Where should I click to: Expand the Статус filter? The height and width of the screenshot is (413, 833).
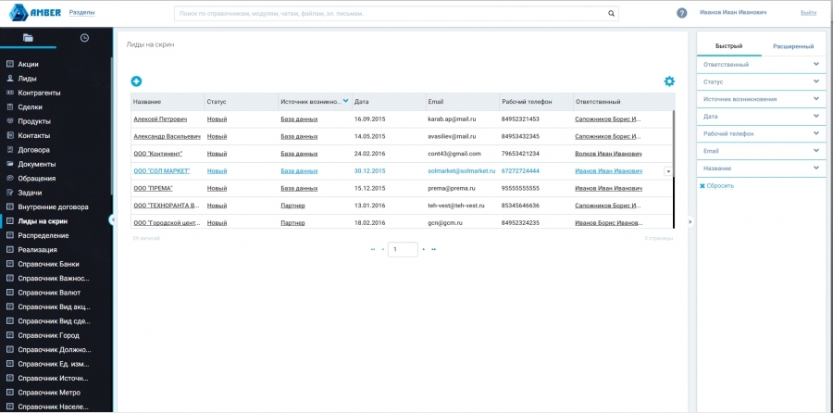[815, 81]
